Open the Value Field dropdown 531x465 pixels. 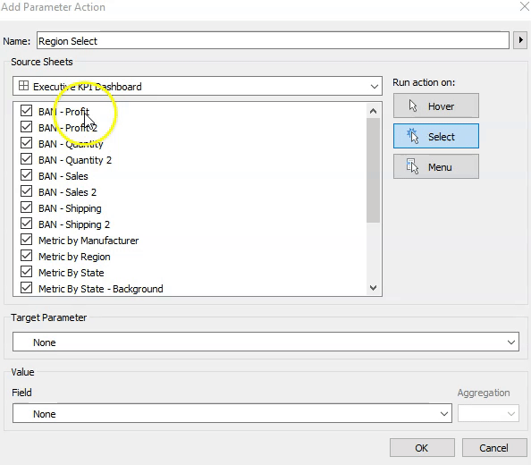[232, 413]
